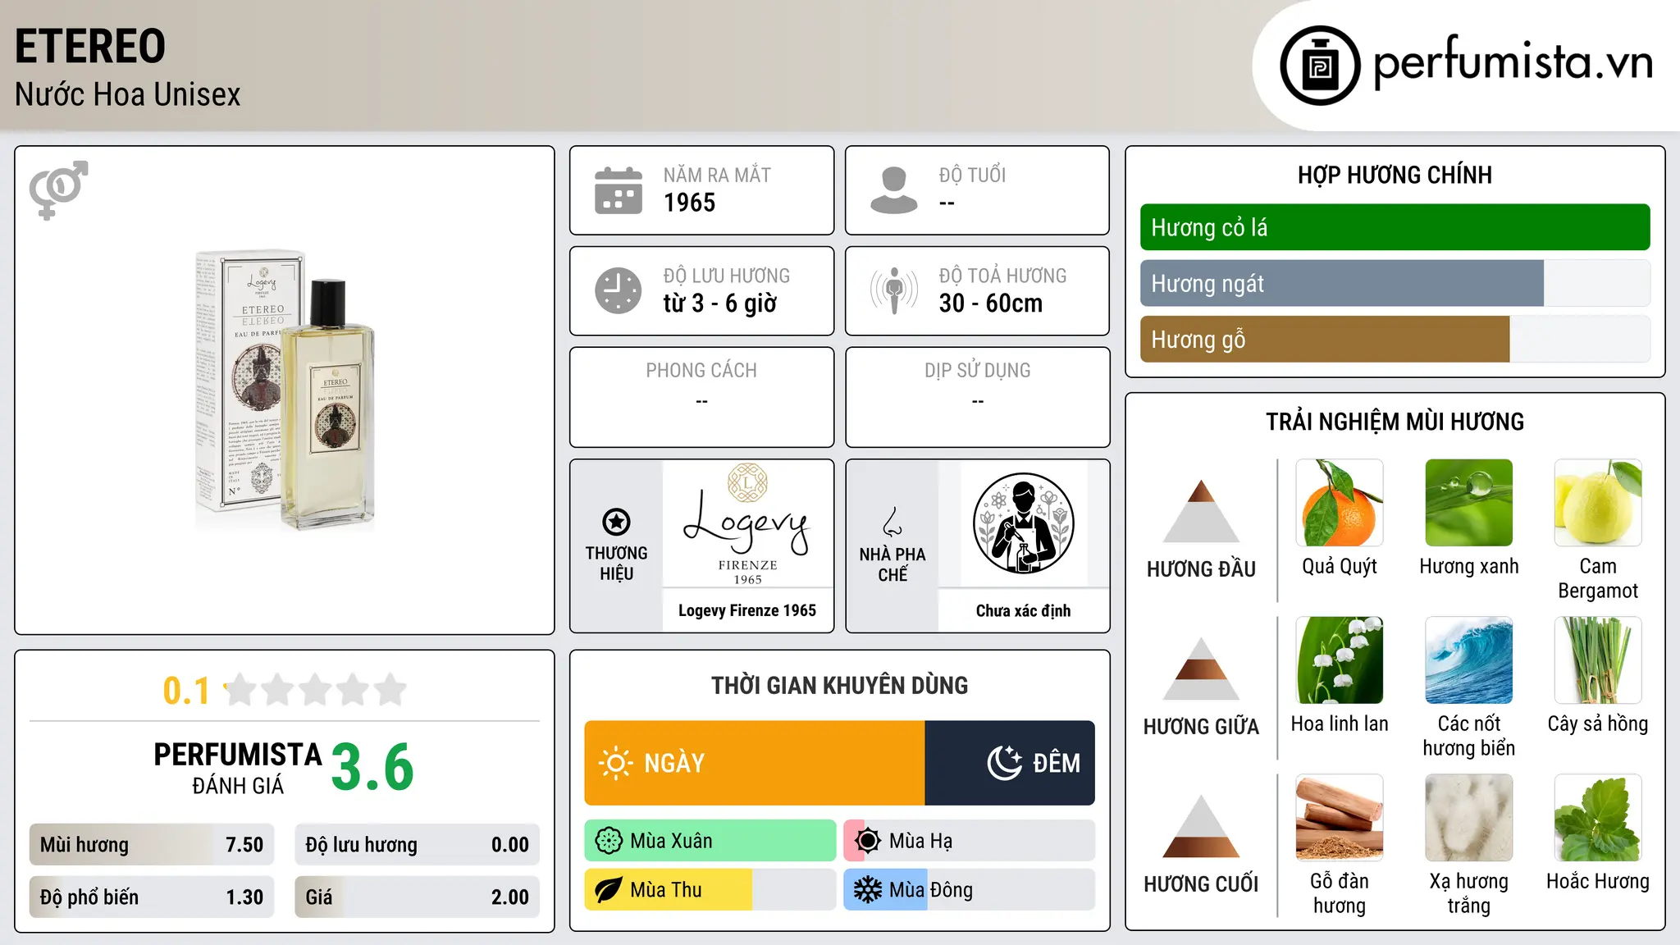Click the Phong cách card

point(702,397)
